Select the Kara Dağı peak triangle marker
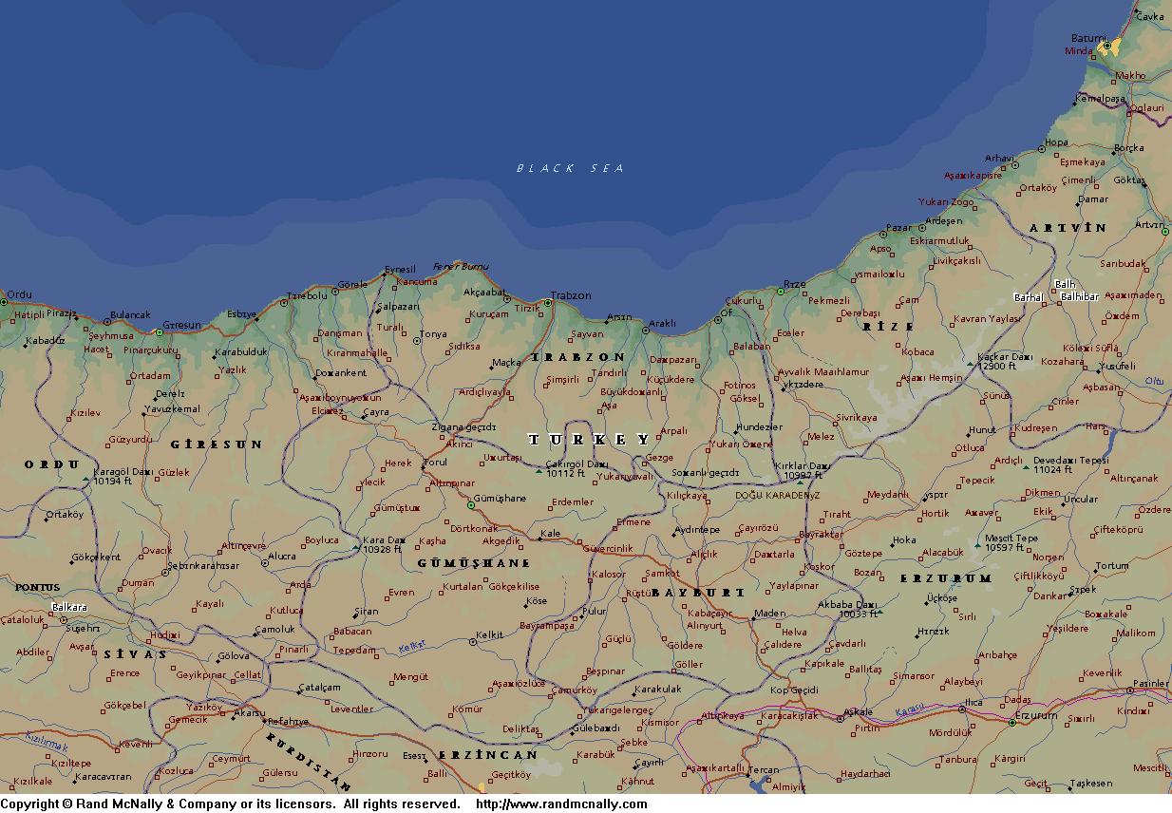The image size is (1172, 813). point(356,547)
